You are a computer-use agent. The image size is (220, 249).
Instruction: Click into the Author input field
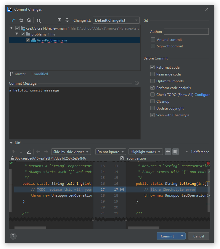click(186, 31)
